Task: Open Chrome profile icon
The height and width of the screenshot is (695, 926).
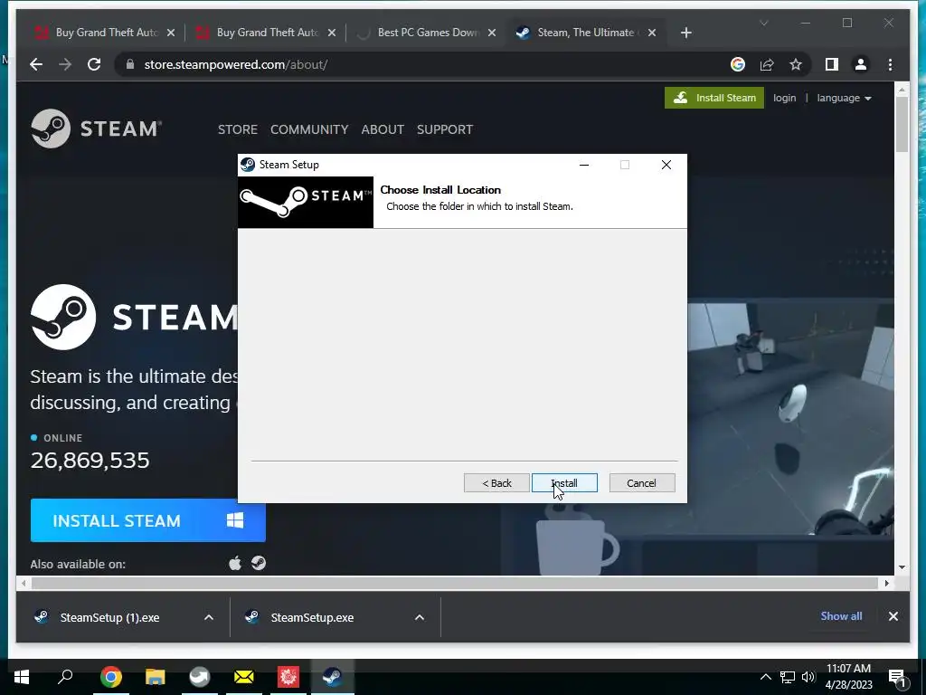Action: point(861,64)
